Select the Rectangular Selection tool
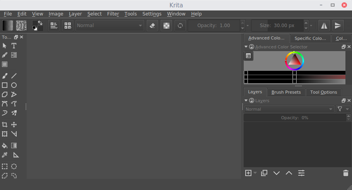 point(5,166)
